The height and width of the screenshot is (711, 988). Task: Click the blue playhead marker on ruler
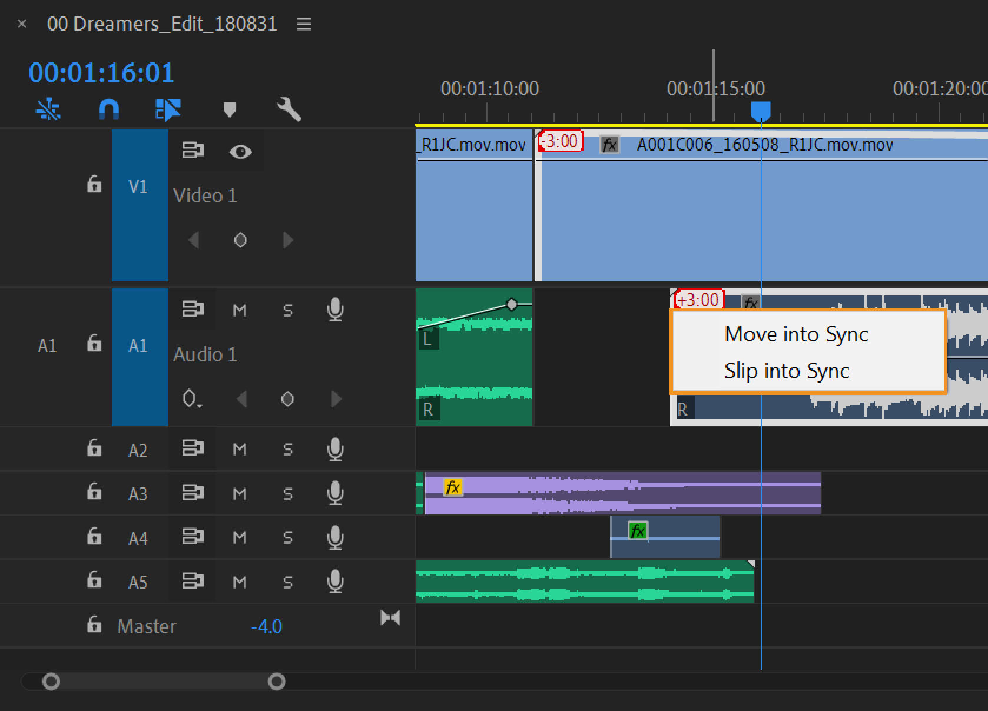761,111
